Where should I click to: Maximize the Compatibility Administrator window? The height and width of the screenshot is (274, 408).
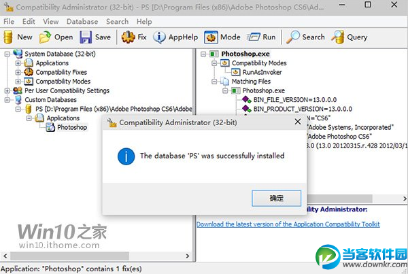[368, 5]
